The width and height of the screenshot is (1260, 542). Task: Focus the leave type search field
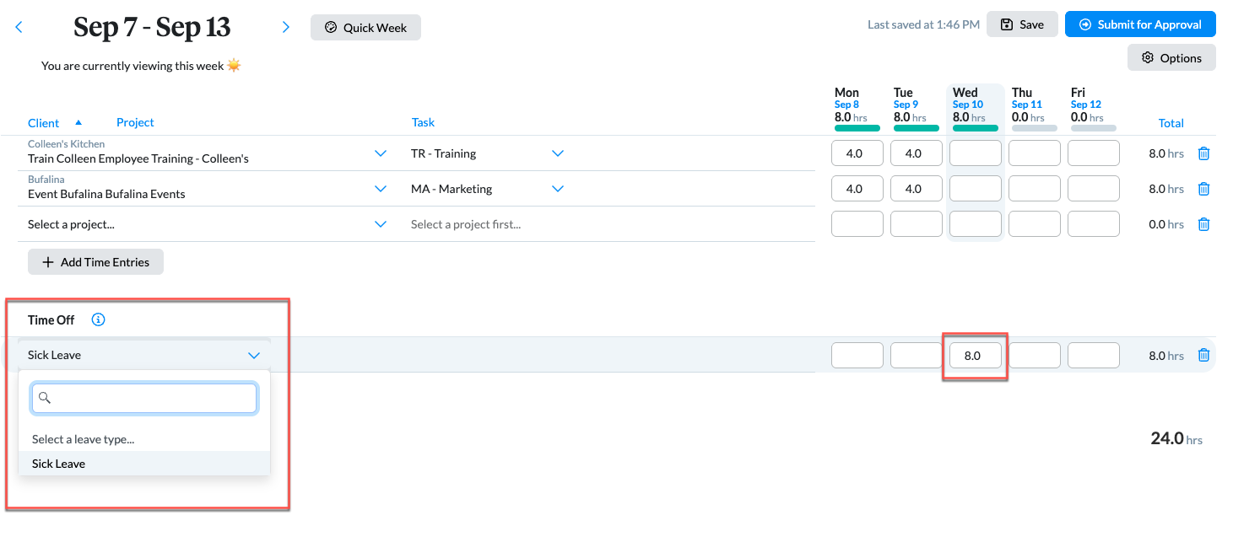coord(144,398)
